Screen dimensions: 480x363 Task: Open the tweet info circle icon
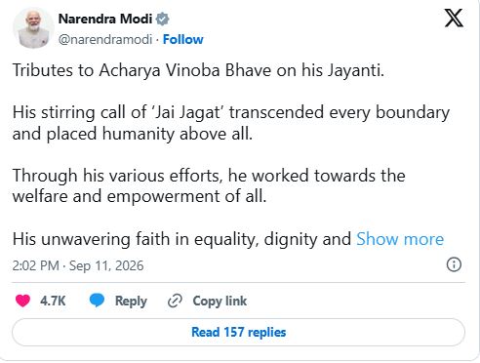[x=454, y=264]
